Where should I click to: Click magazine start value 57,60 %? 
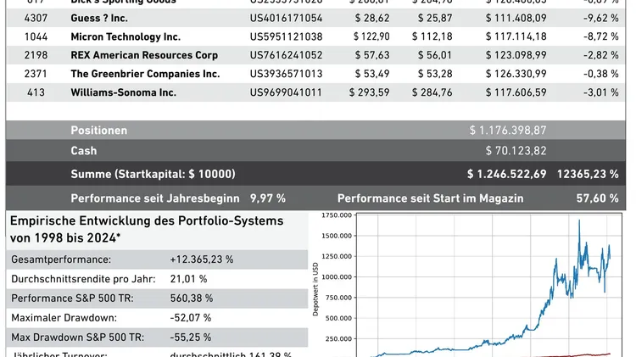pos(598,198)
